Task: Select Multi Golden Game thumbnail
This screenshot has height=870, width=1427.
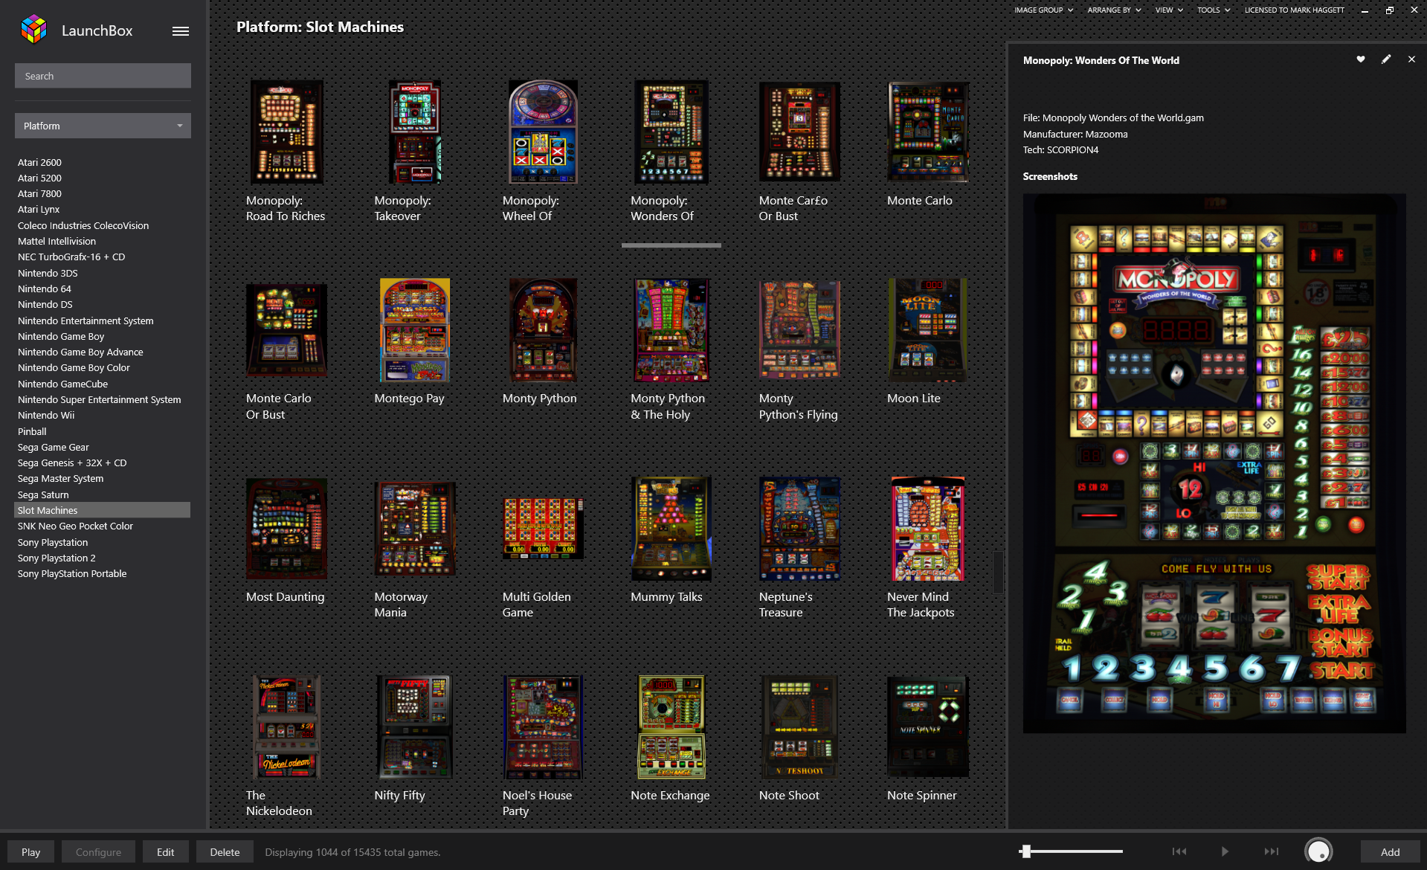Action: click(543, 529)
